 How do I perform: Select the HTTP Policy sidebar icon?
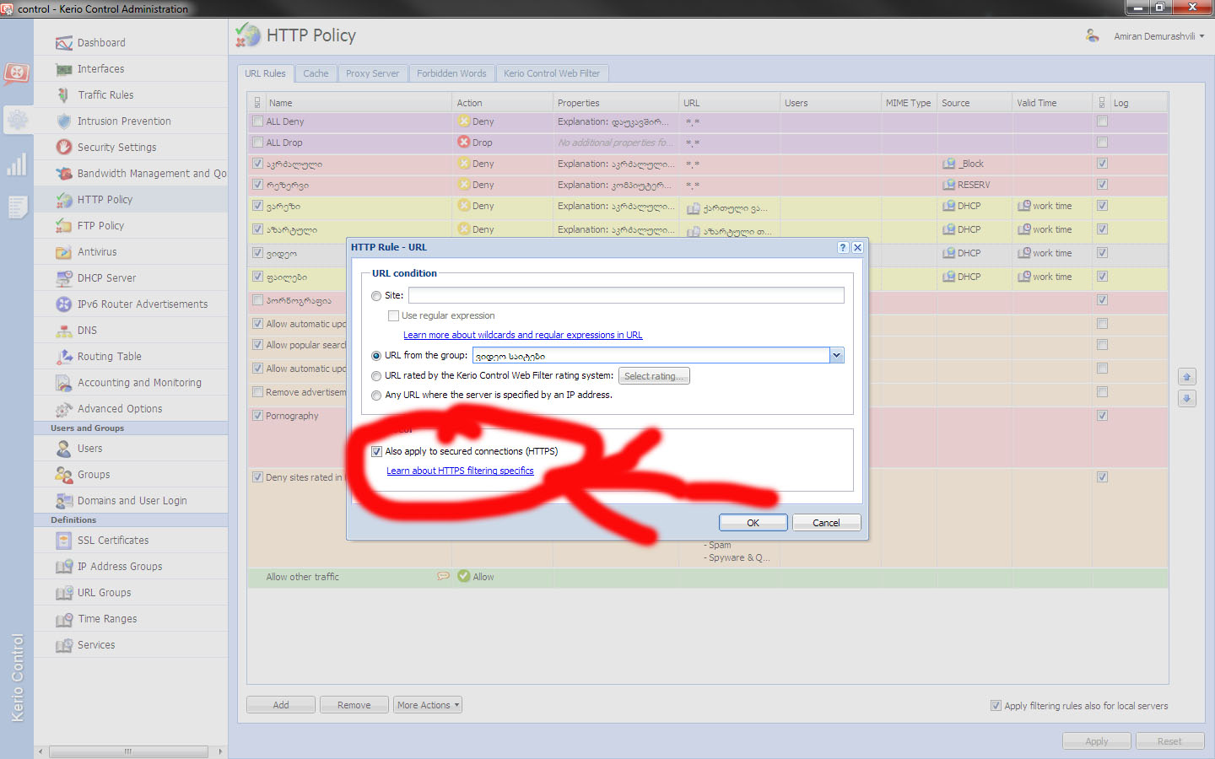tap(63, 200)
